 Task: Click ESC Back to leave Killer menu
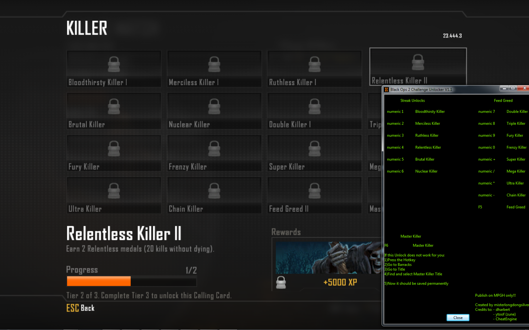pyautogui.click(x=80, y=308)
